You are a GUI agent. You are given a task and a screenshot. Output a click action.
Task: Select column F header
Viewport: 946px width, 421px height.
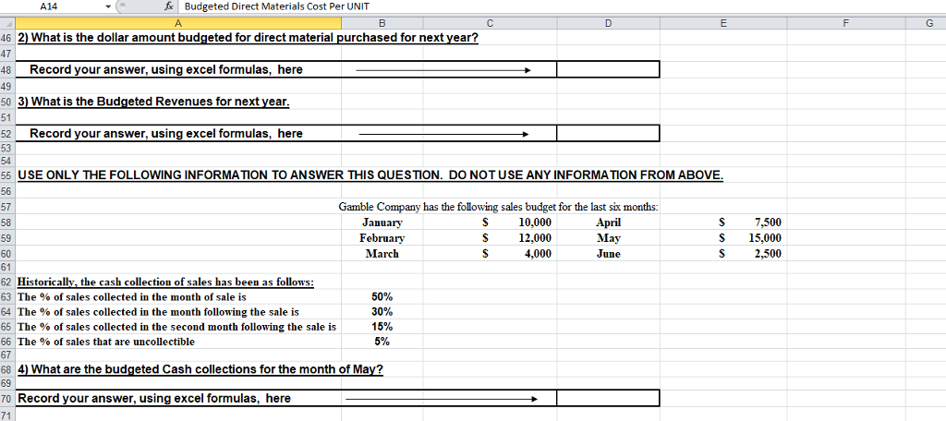846,23
